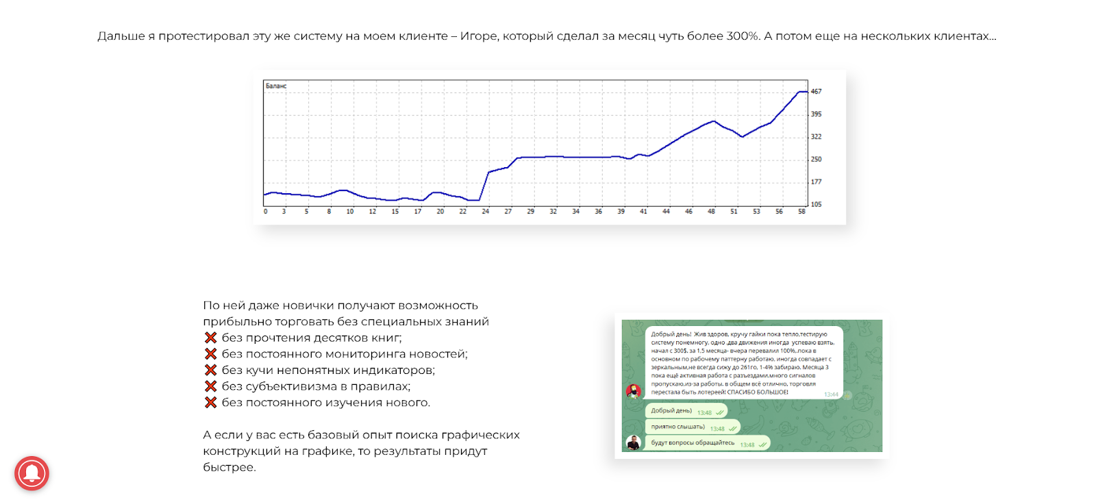Open the Telegram chat testimonial screenshot
The height and width of the screenshot is (500, 1096).
(x=751, y=386)
